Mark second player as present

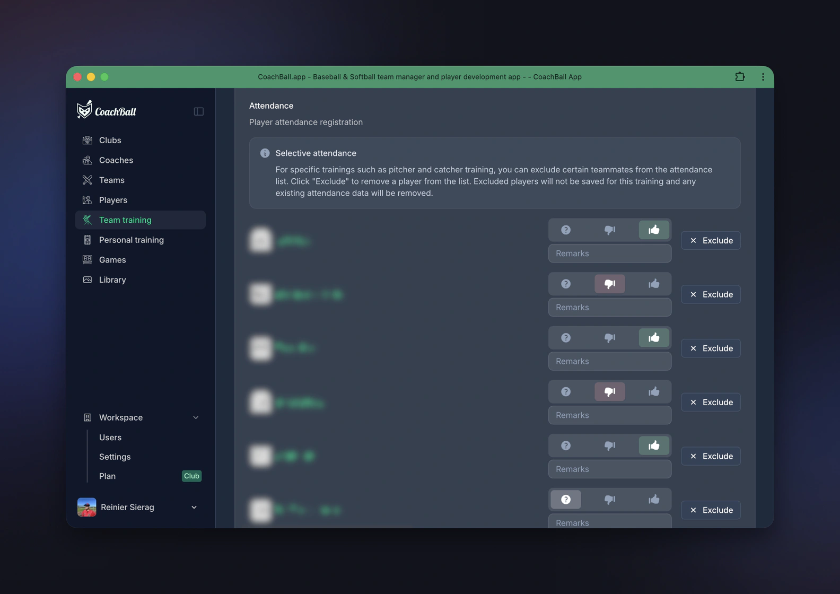click(x=654, y=284)
